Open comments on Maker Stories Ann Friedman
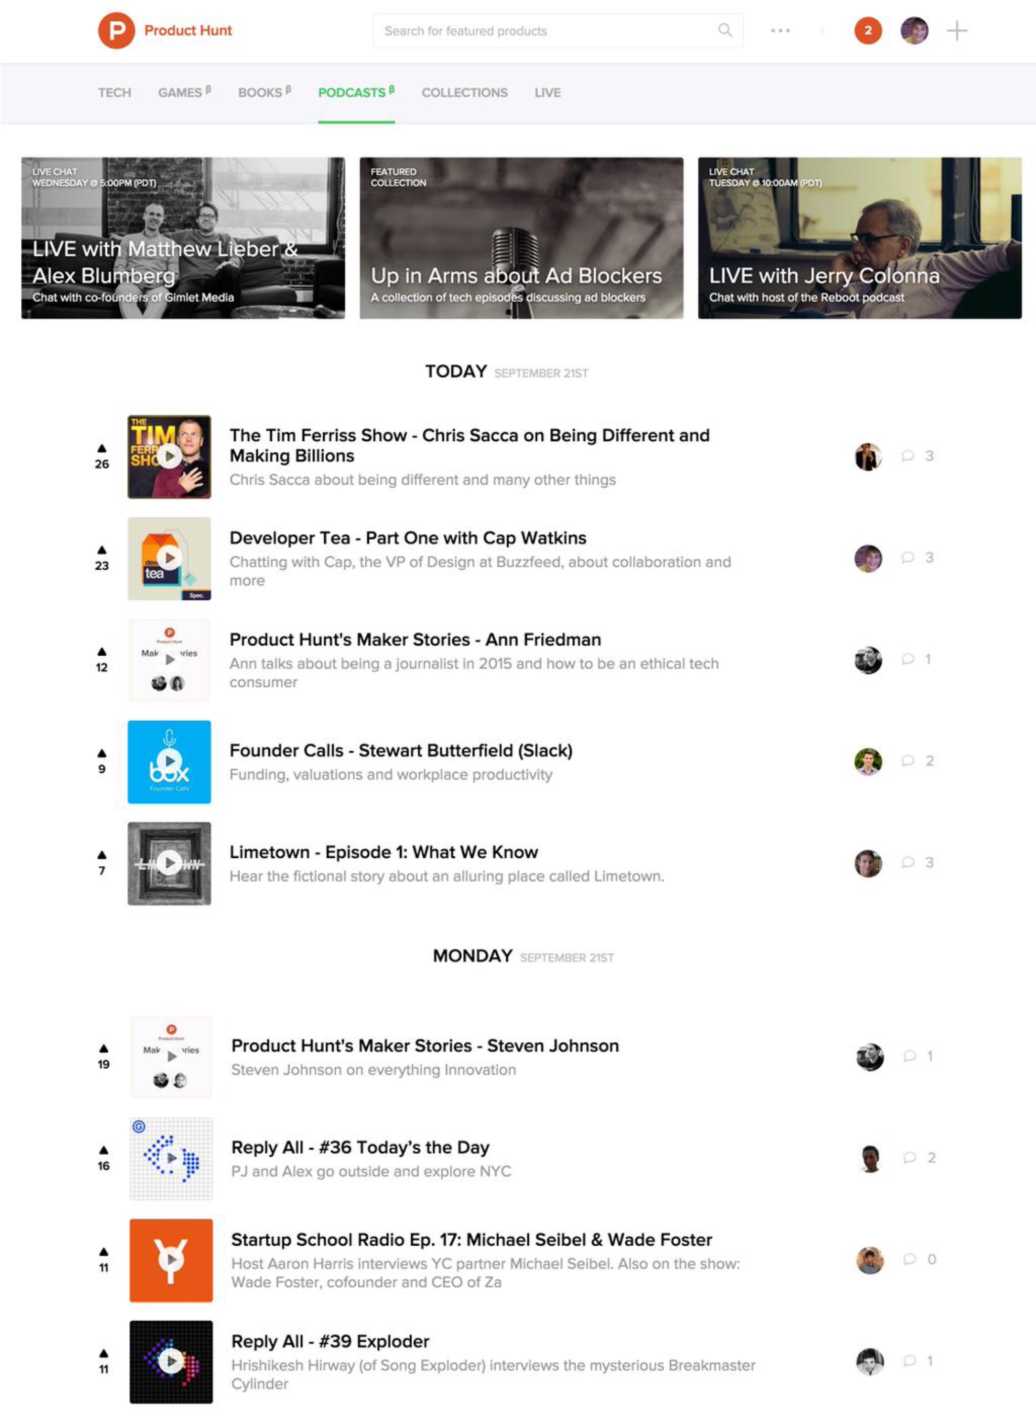The width and height of the screenshot is (1036, 1428). tap(918, 659)
